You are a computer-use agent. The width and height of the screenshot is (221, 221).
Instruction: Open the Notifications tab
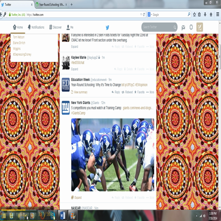pos(36,27)
